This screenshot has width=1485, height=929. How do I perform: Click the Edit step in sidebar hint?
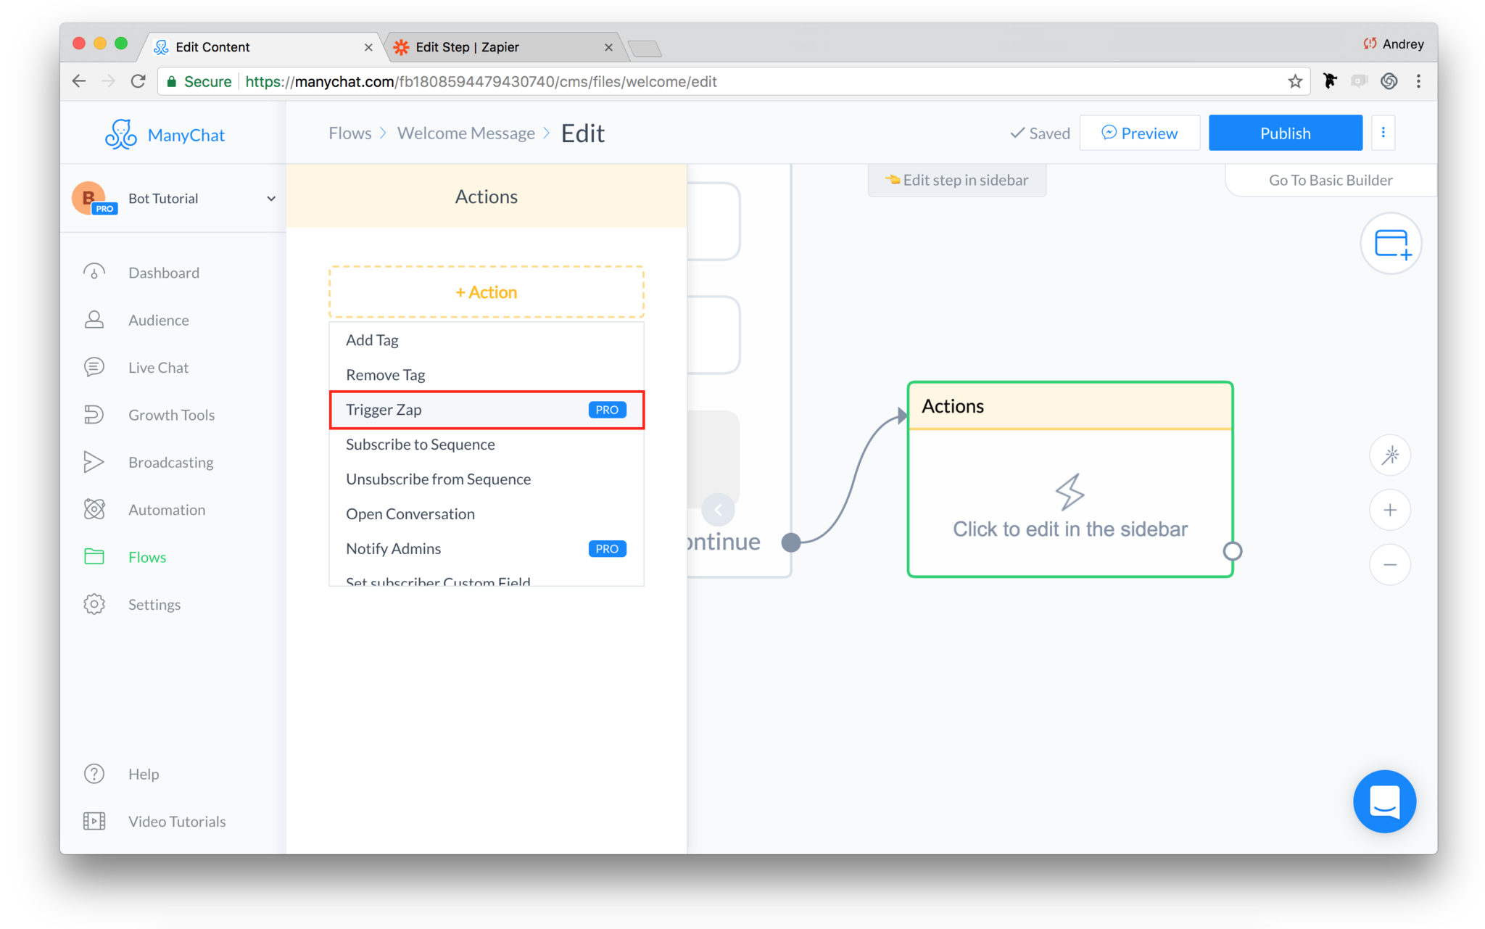click(x=957, y=180)
